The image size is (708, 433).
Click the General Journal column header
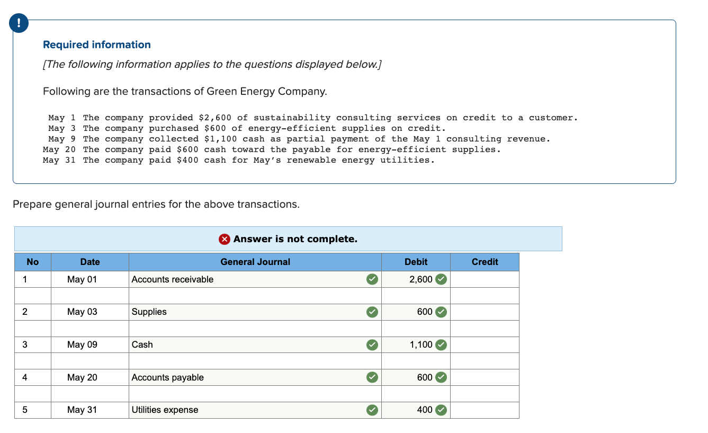click(x=255, y=262)
